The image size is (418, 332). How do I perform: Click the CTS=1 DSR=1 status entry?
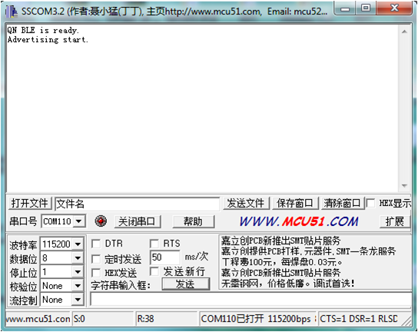pyautogui.click(x=359, y=319)
